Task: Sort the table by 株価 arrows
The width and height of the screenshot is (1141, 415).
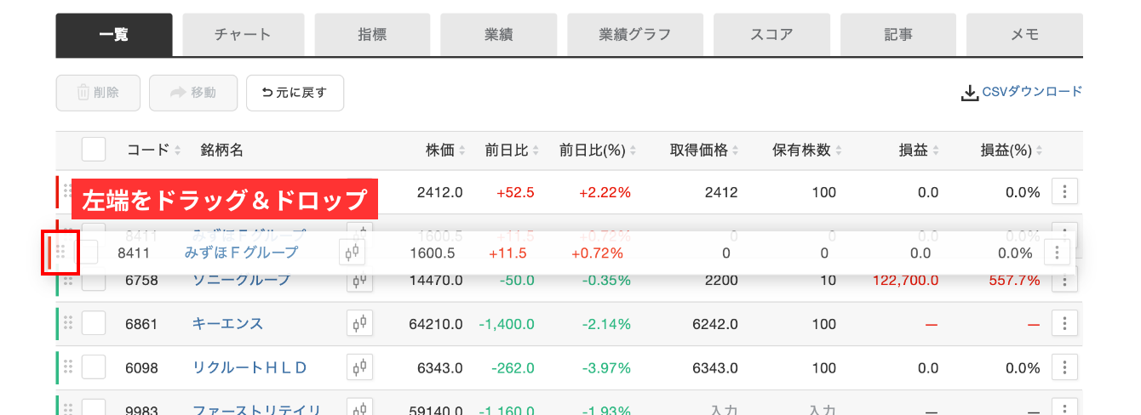Action: (462, 151)
